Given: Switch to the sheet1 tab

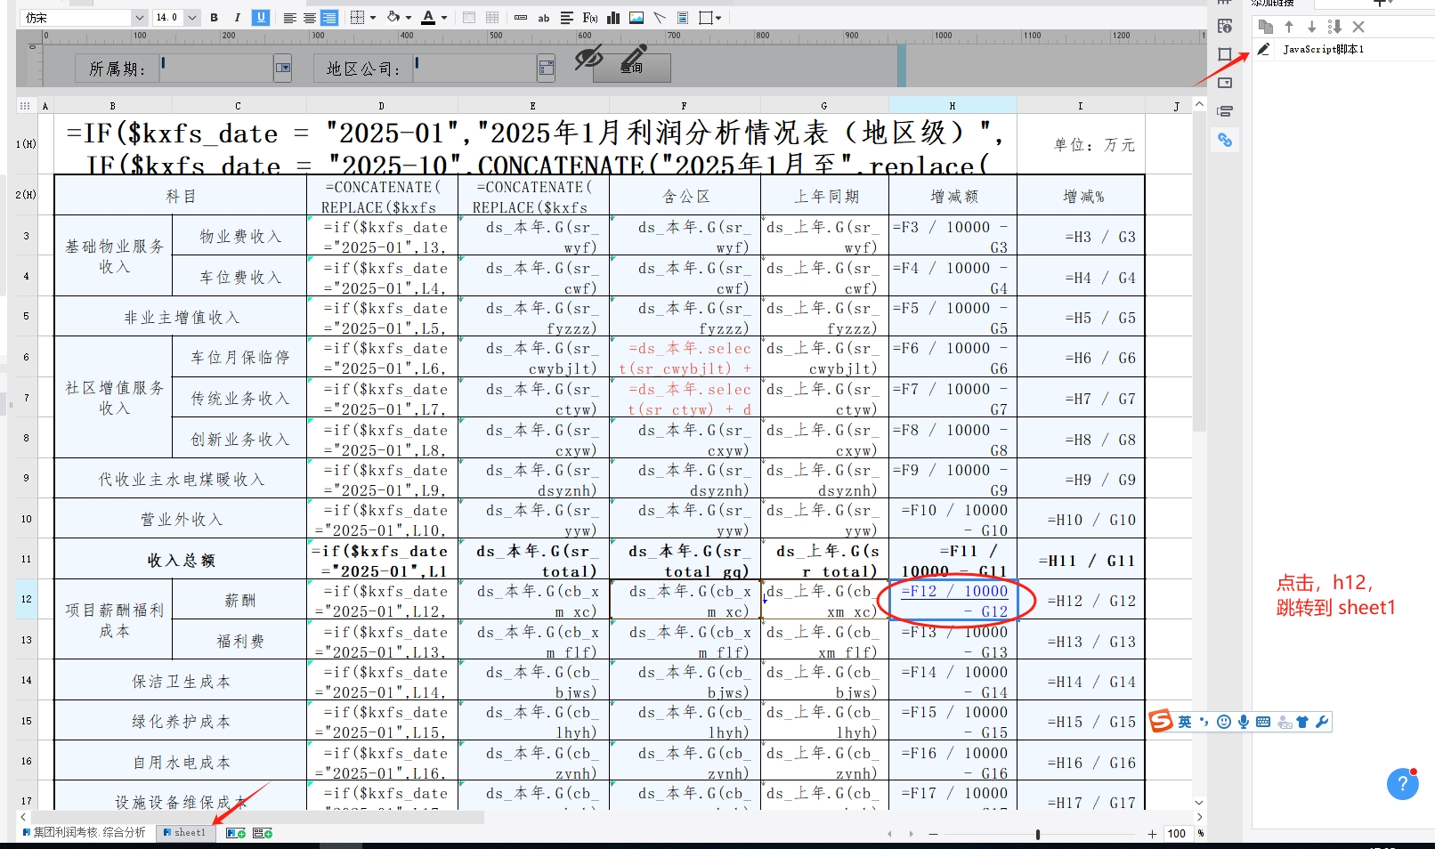Looking at the screenshot, I should (x=184, y=833).
